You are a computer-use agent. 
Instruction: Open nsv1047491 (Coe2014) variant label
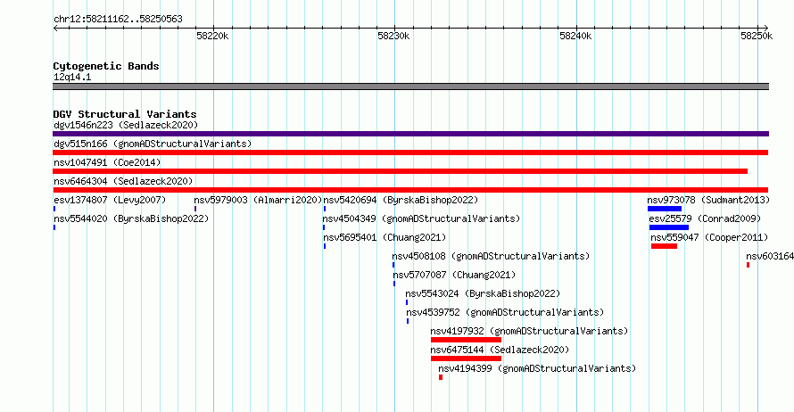tap(107, 162)
